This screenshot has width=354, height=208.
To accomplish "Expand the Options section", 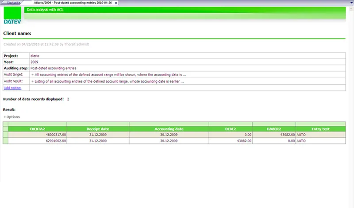I will pyautogui.click(x=12, y=117).
